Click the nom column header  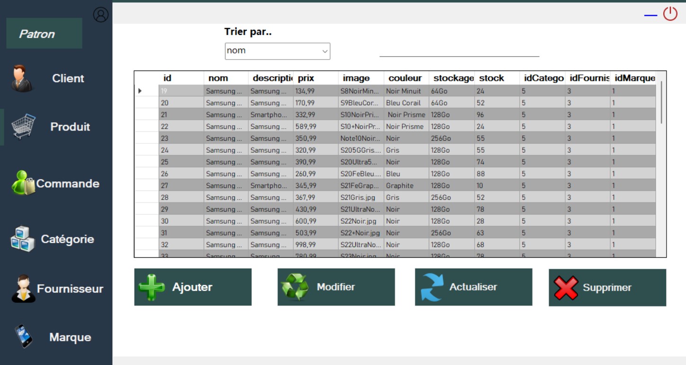[226, 78]
